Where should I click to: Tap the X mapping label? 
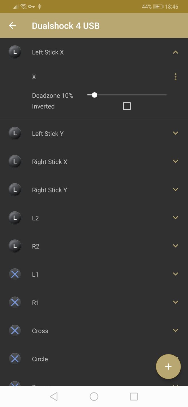(x=34, y=77)
